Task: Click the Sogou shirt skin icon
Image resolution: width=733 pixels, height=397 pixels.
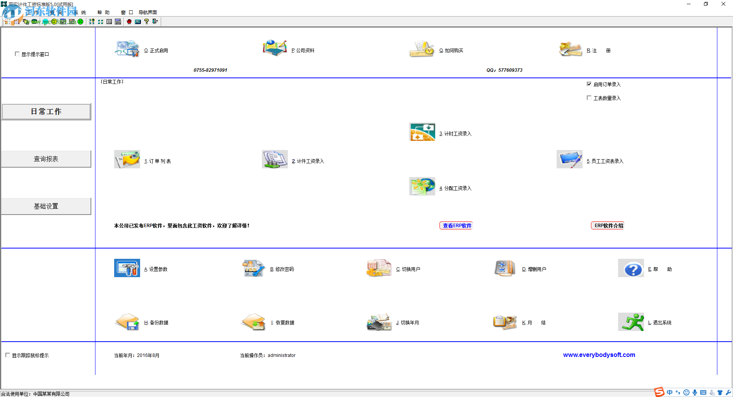Action: [x=720, y=392]
